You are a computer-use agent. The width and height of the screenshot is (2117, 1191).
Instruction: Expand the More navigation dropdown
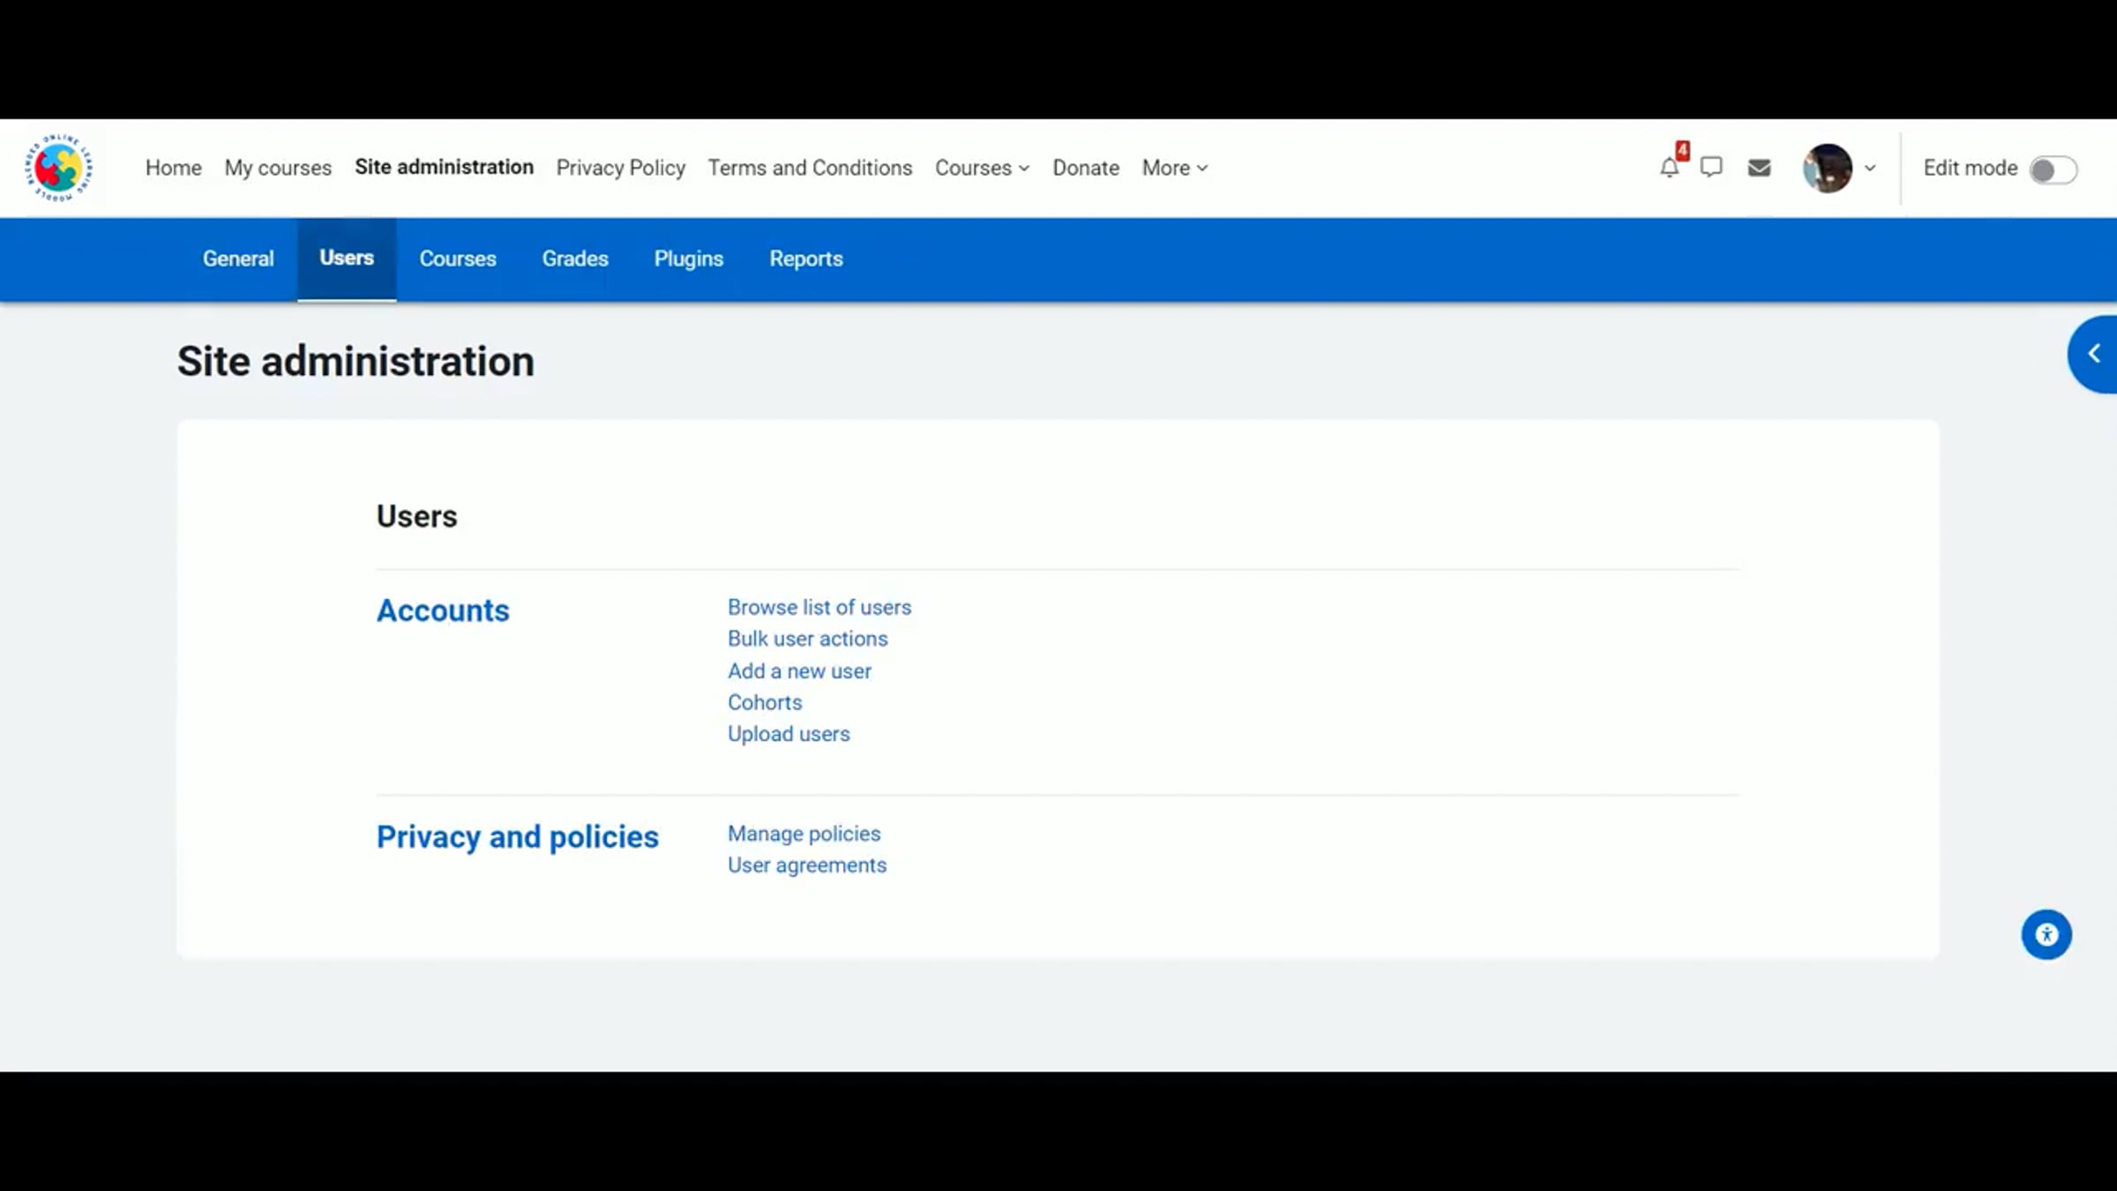tap(1174, 168)
